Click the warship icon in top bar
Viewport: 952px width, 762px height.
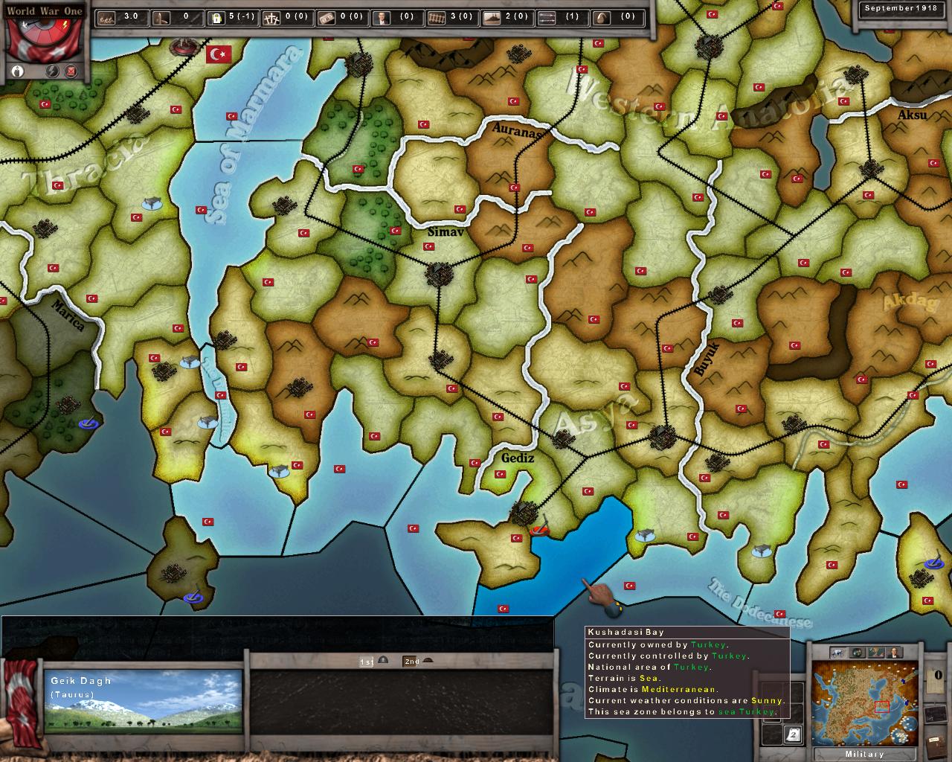pyautogui.click(x=492, y=18)
